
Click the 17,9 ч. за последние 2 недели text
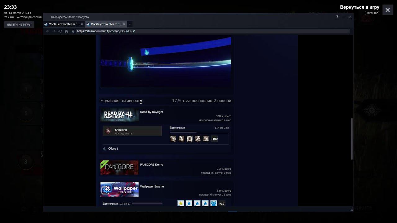coord(202,101)
